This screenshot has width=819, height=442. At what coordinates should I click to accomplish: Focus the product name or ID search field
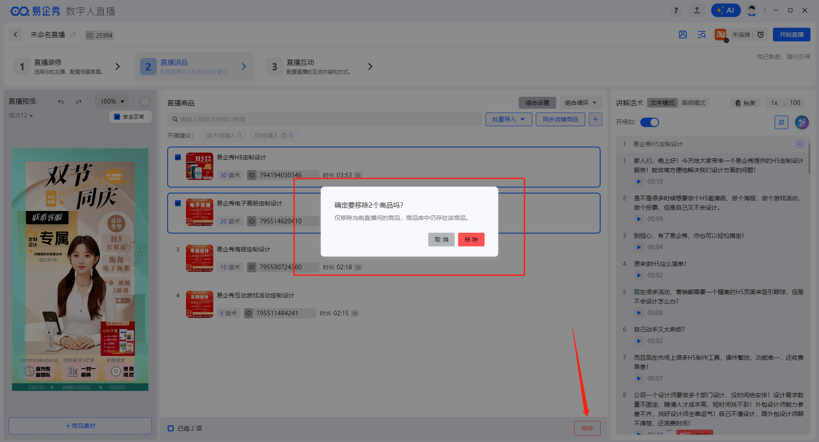[x=324, y=119]
